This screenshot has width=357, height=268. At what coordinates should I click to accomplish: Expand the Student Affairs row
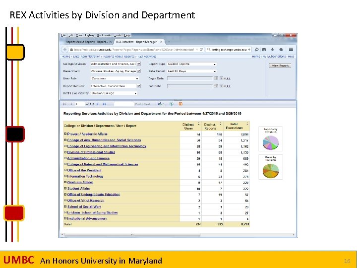pyautogui.click(x=65, y=188)
